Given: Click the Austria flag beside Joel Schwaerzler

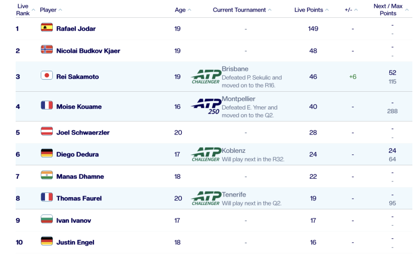Looking at the screenshot, I should pyautogui.click(x=47, y=132).
